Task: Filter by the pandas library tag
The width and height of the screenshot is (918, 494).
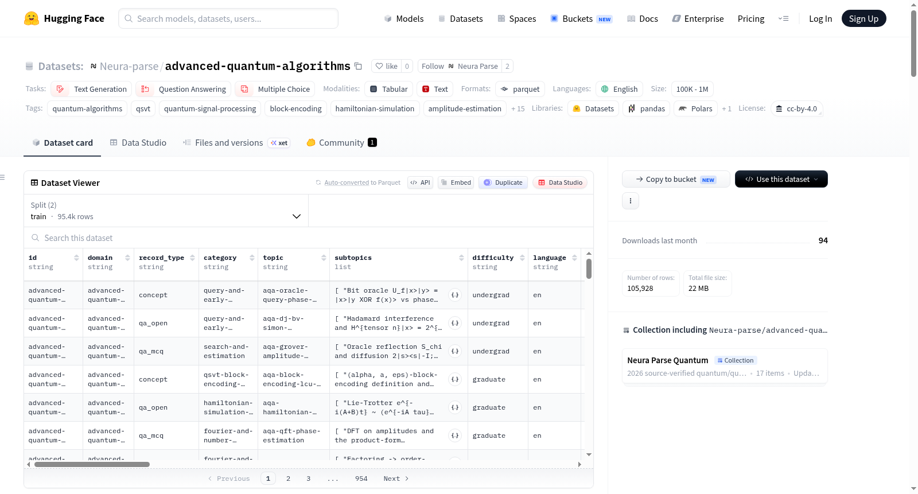Action: [646, 108]
